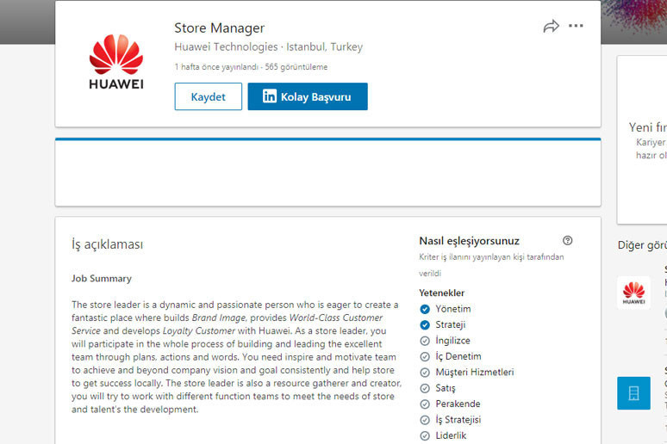Click the '565 görüntüleme' view count text
This screenshot has height=444, width=667.
(296, 67)
